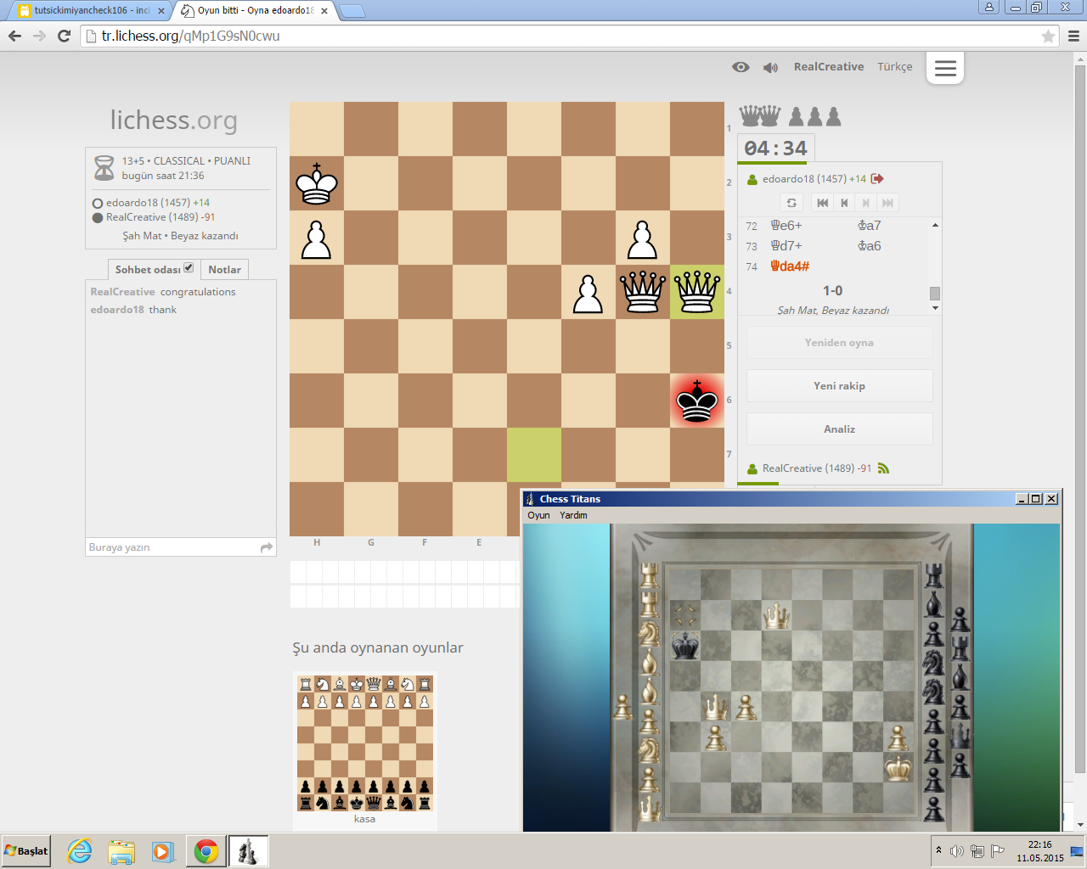Step back one move in replay
The height and width of the screenshot is (869, 1087).
[844, 203]
